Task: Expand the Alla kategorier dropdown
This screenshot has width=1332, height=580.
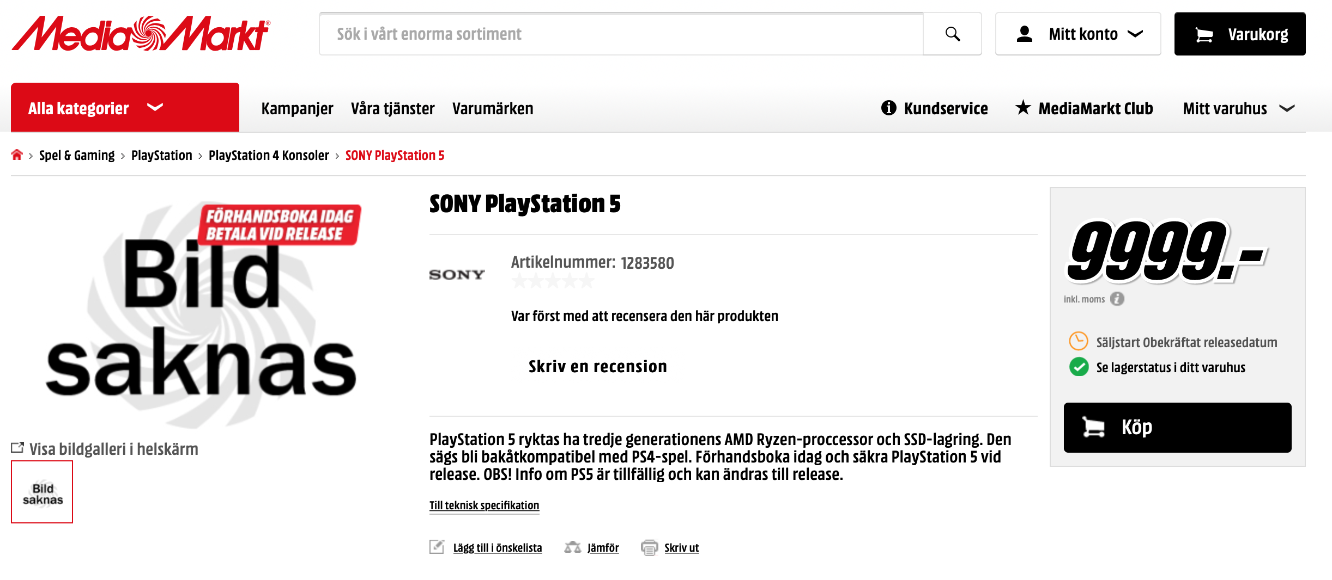Action: coord(125,108)
